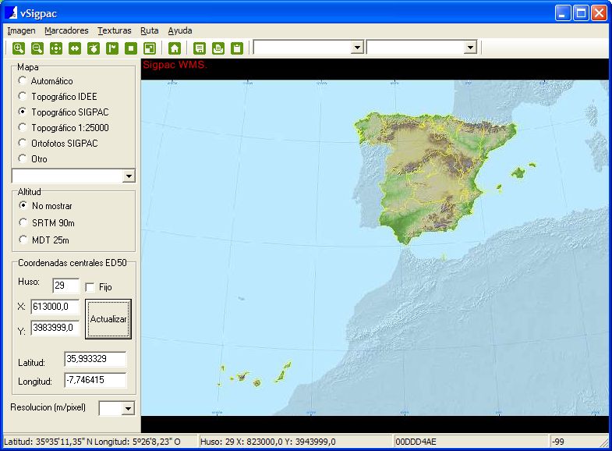Click the clipboard icon in toolbar
This screenshot has height=451, width=612.
coord(236,48)
